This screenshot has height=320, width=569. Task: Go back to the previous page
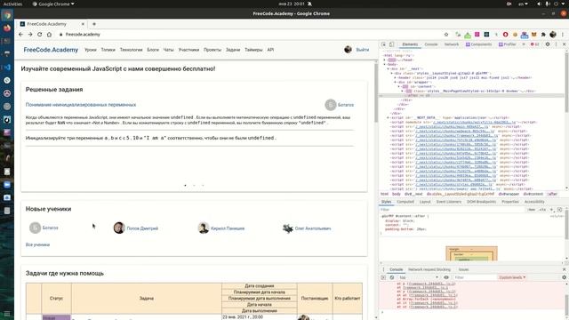[x=20, y=35]
